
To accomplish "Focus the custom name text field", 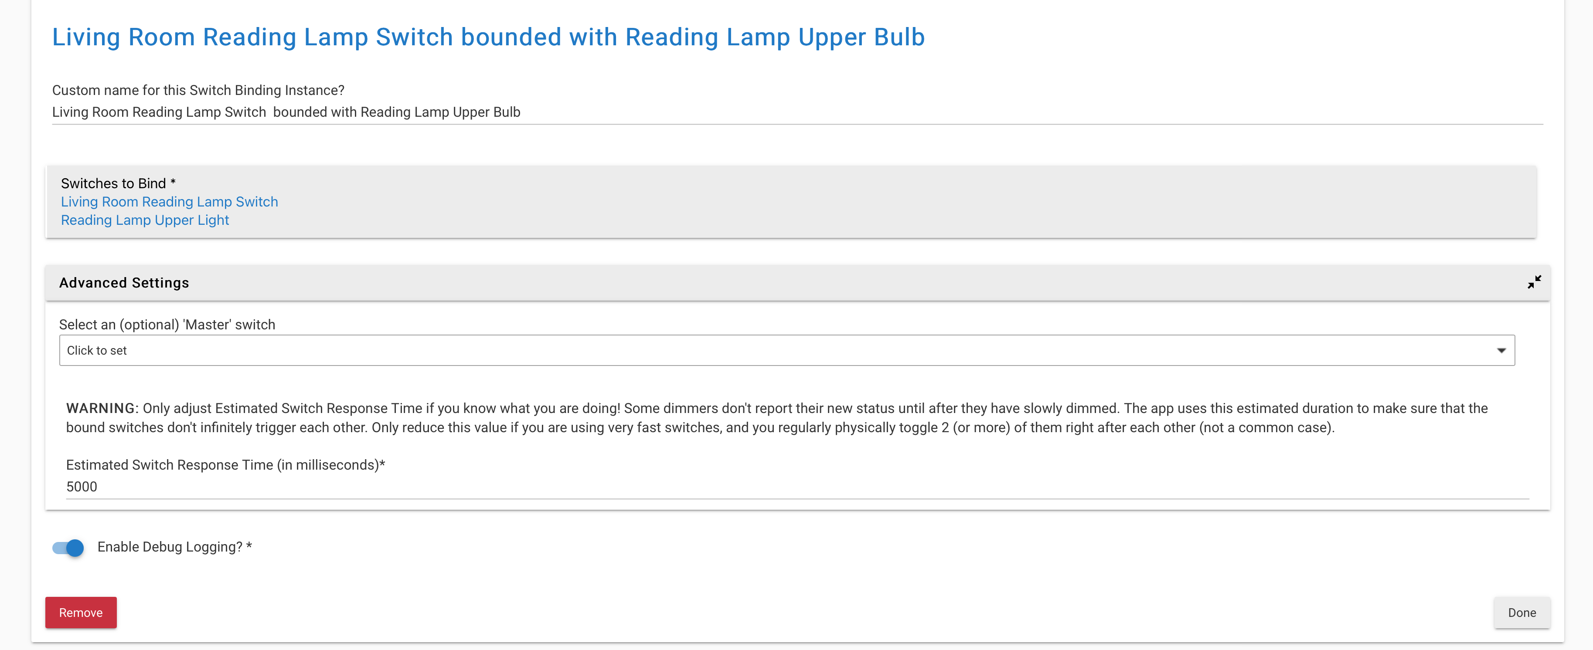I will click(x=797, y=112).
